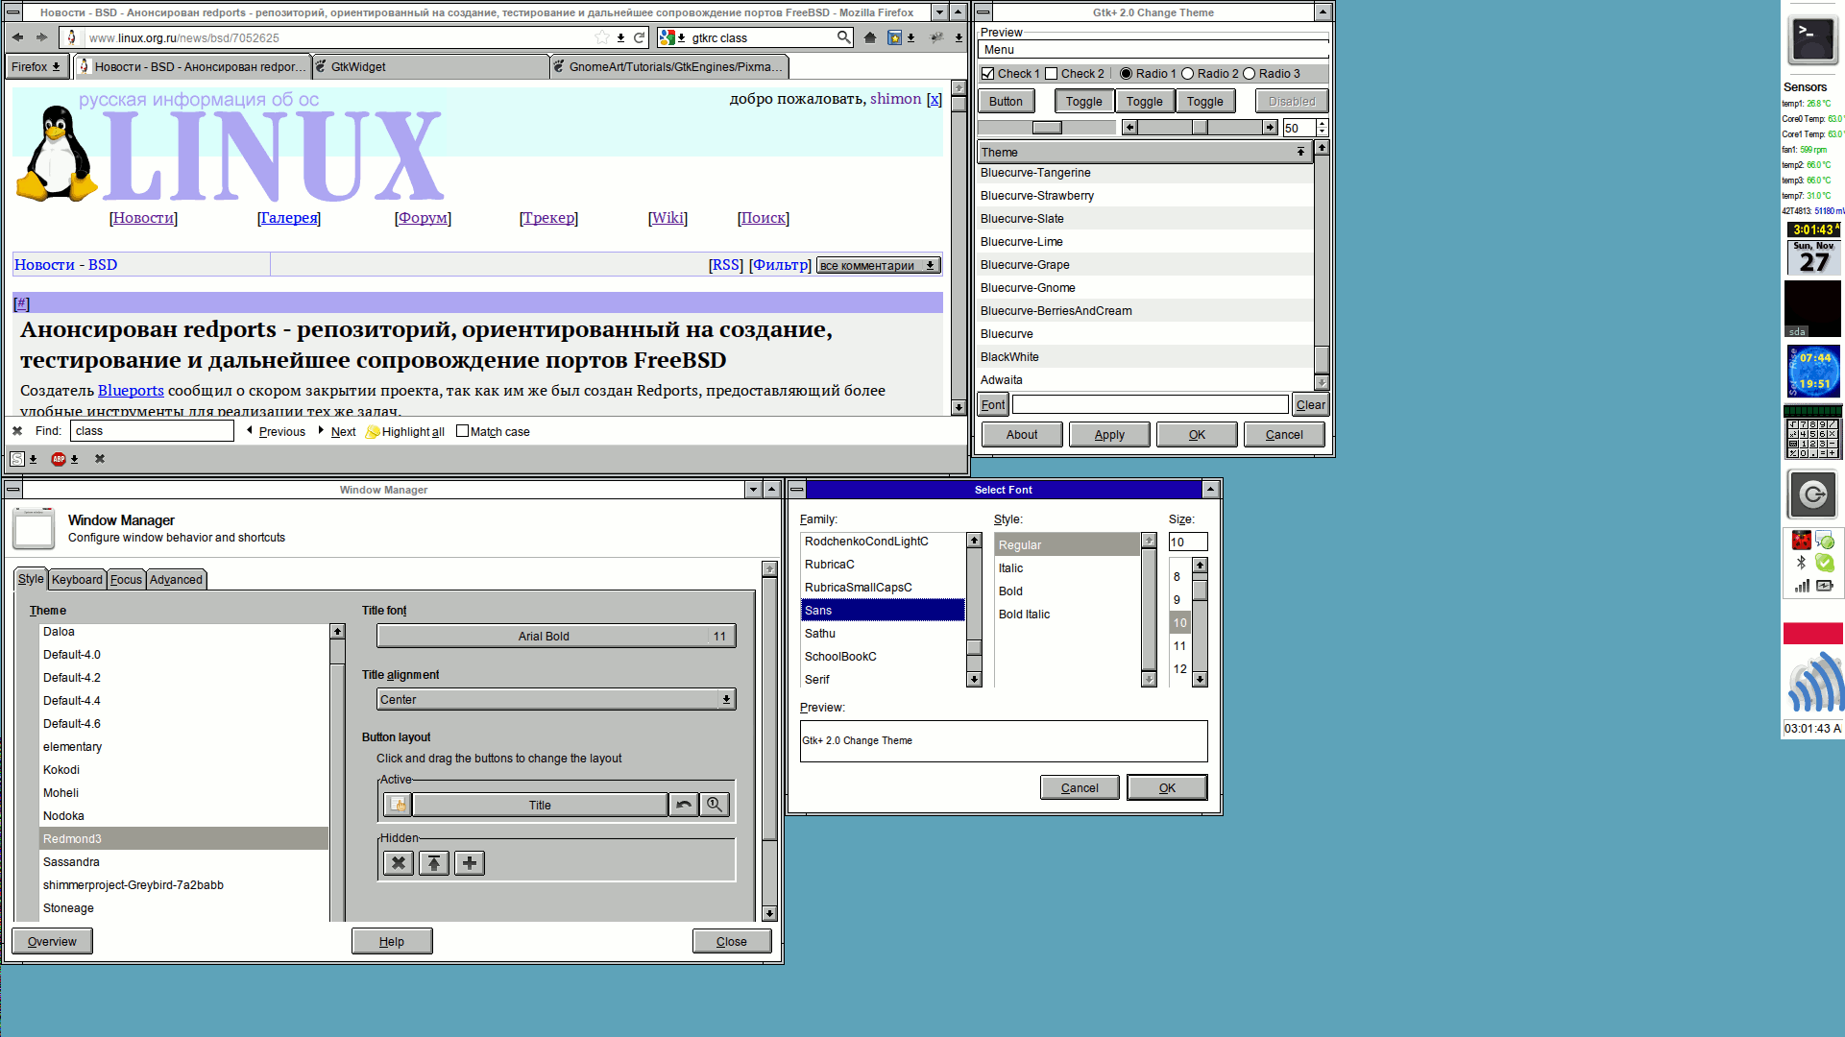Click the Minimize icon in Active layout
The width and height of the screenshot is (1845, 1037).
[684, 805]
